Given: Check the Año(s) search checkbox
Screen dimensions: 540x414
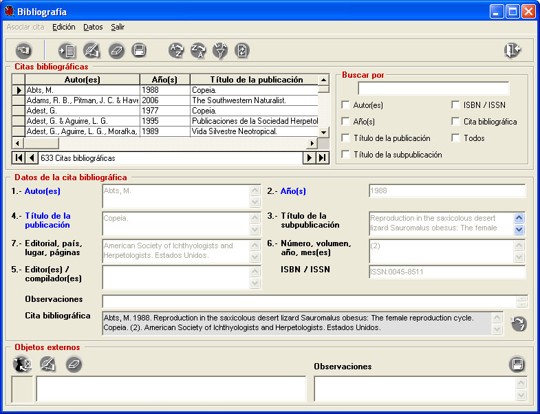Looking at the screenshot, I should [x=345, y=121].
